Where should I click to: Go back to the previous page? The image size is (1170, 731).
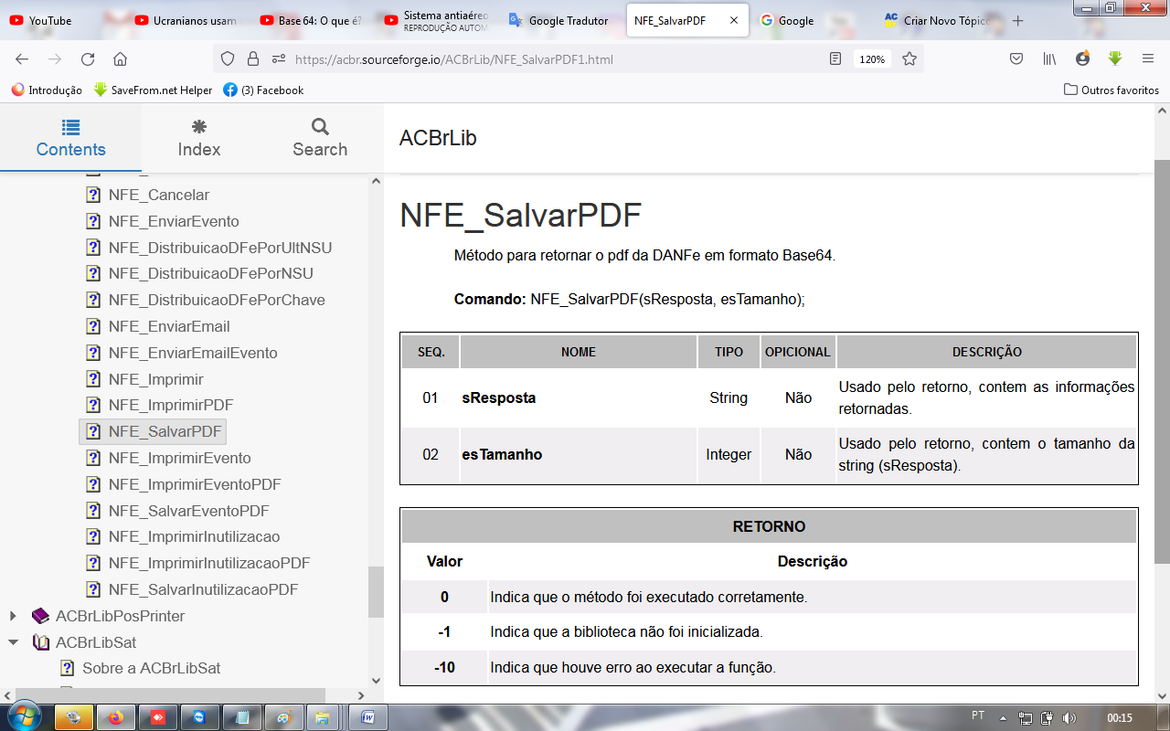pyautogui.click(x=22, y=59)
